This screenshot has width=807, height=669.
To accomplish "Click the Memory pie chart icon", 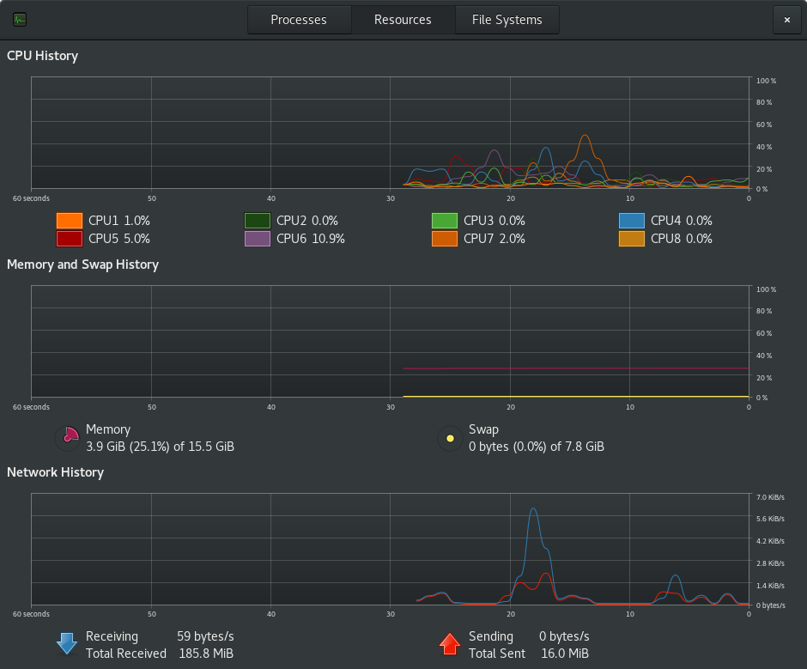I will (68, 438).
